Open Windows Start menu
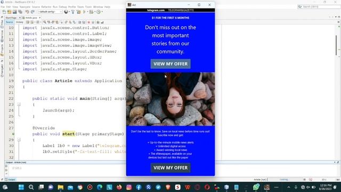The image size is (341, 192). [21, 187]
